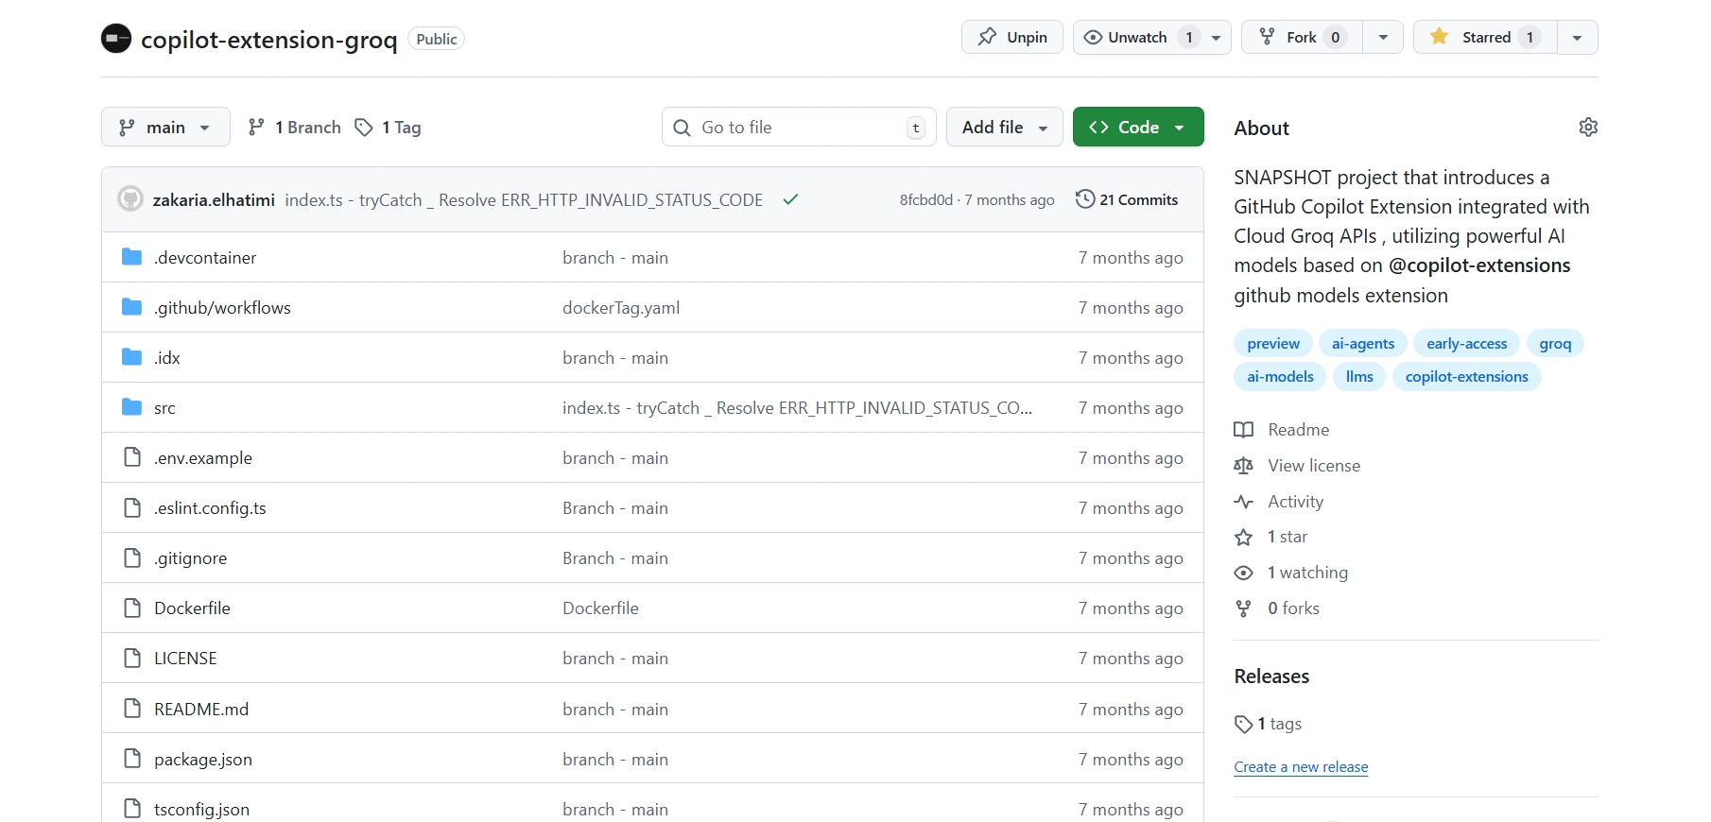Click zakaria.elhatimi's avatar in commit bar
1711x822 pixels.
tap(130, 199)
